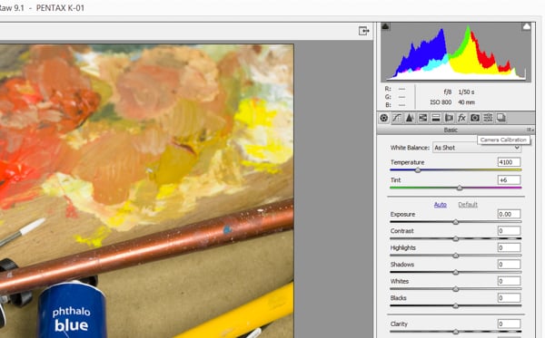Click the Tint slider handle

(x=460, y=188)
